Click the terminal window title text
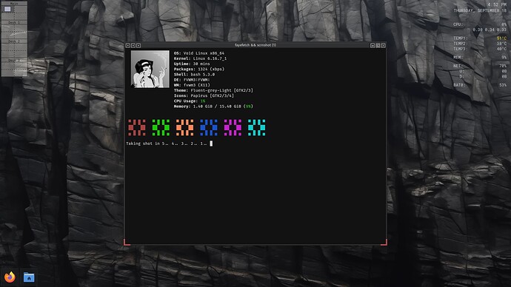Screen dimensions: 511x287 click(255, 45)
